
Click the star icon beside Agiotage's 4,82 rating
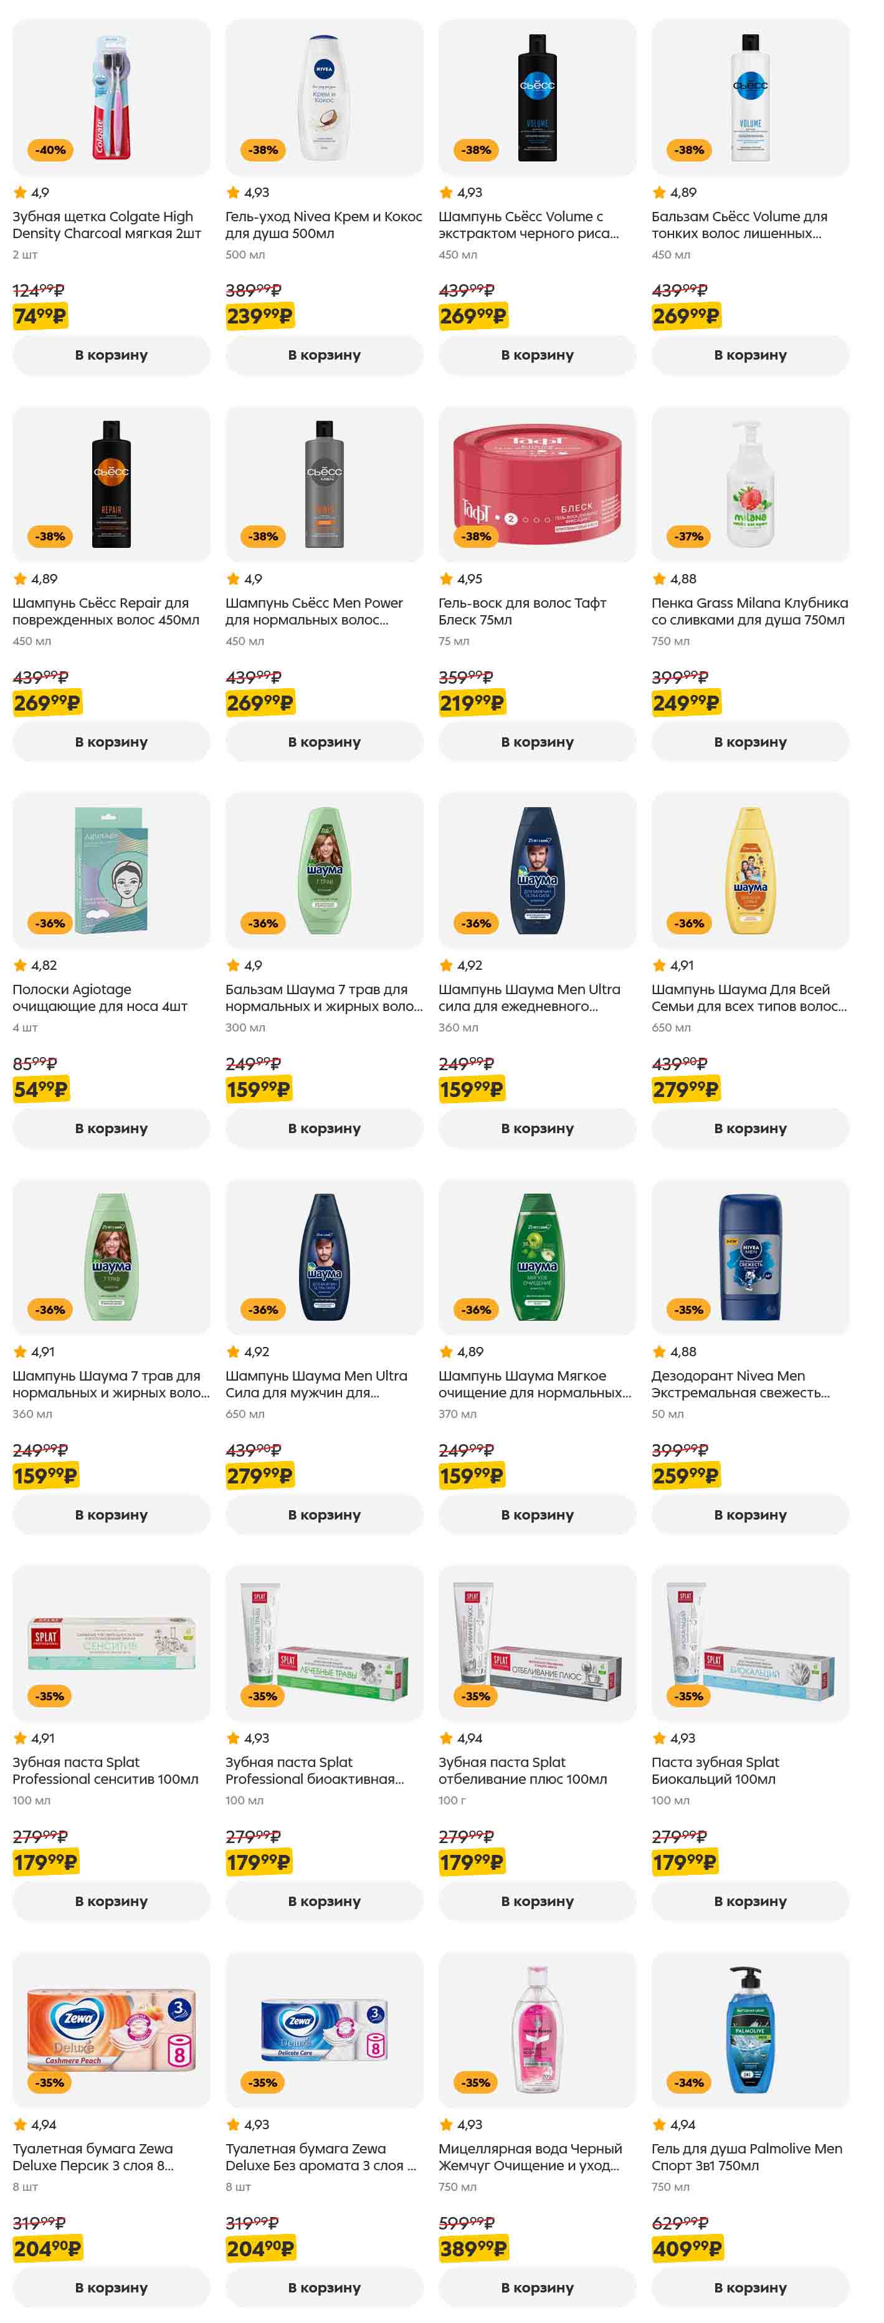(x=20, y=965)
